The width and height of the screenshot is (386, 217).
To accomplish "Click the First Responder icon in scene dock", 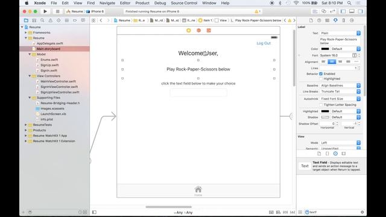I will (198, 30).
